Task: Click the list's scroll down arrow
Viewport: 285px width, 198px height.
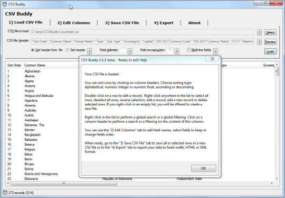Action: pos(277,178)
